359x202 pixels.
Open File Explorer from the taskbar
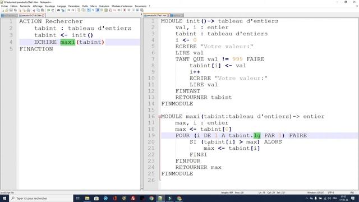(x=88, y=198)
